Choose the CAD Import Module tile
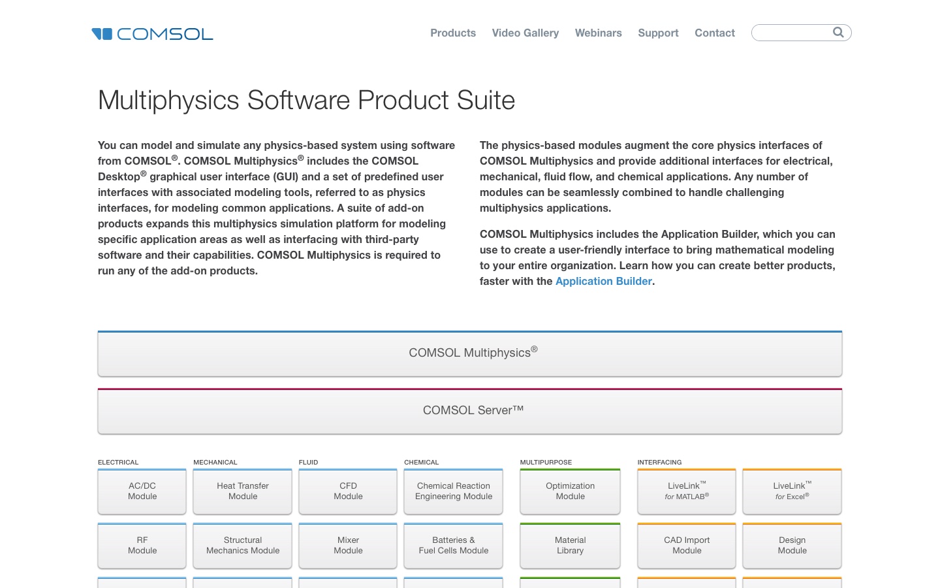The height and width of the screenshot is (588, 940). point(687,546)
